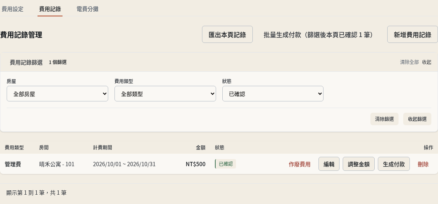Open the 費用類型 dropdown showing 全部類型
The height and width of the screenshot is (204, 438).
click(x=165, y=94)
